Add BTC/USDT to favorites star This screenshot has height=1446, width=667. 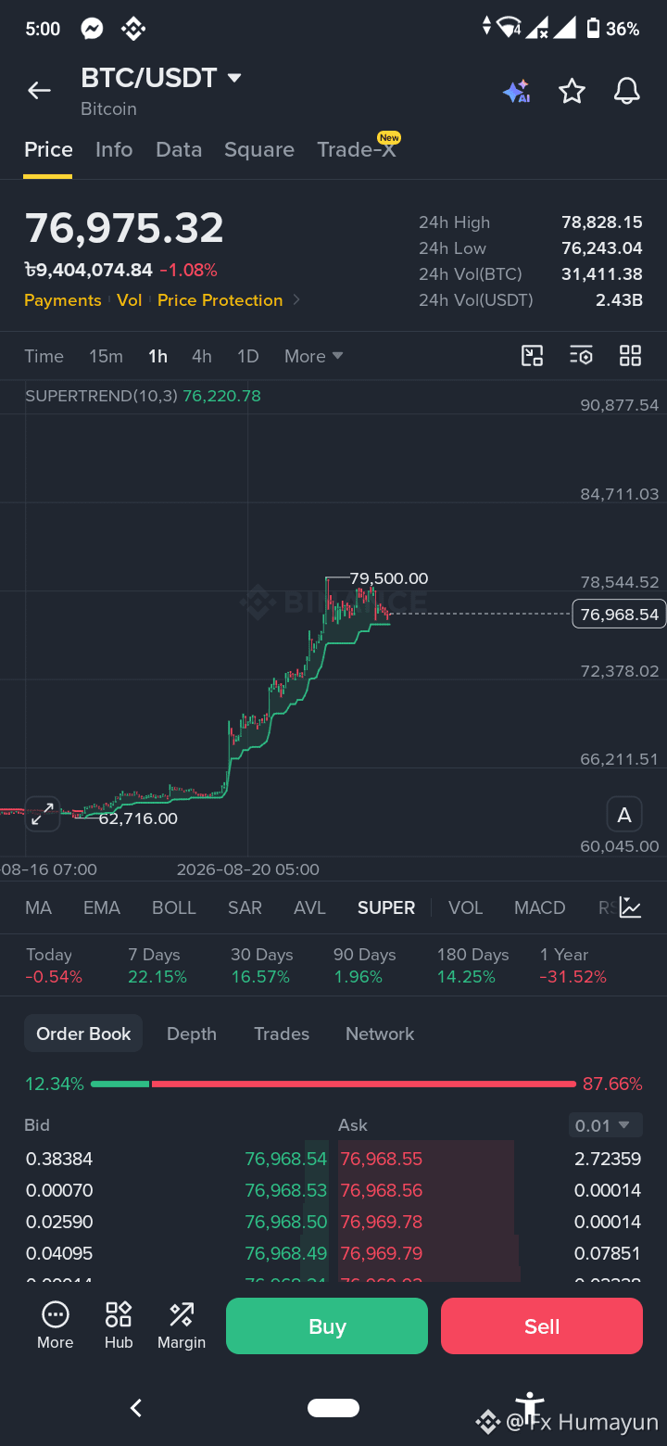click(x=573, y=91)
